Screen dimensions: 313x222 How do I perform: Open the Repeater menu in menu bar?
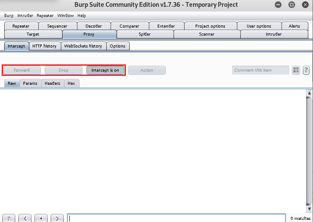[x=45, y=16]
